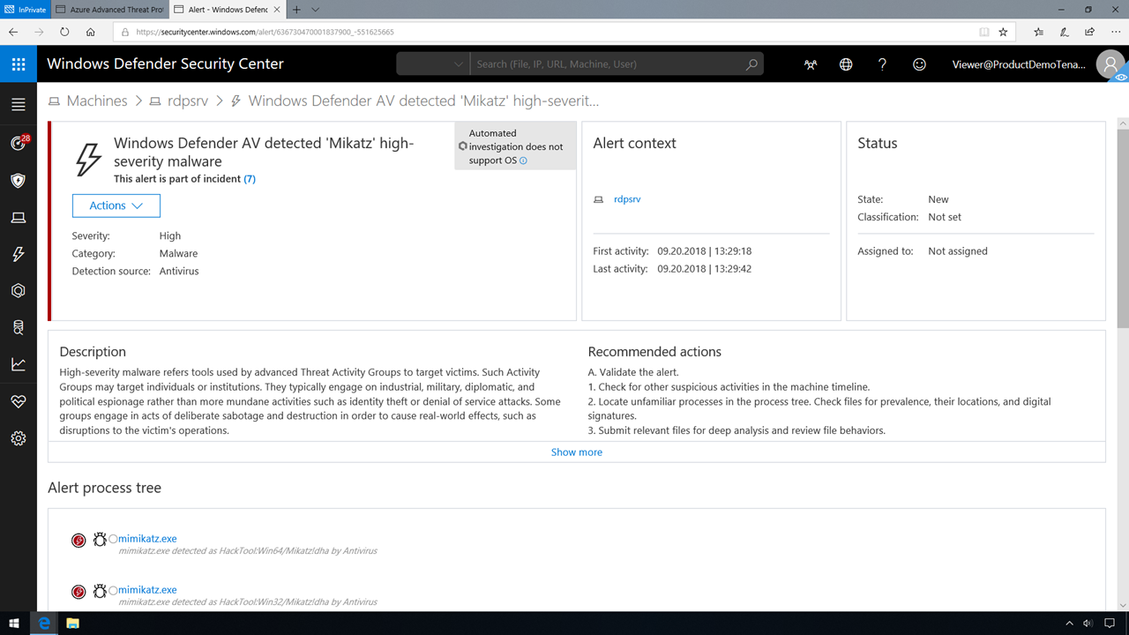Open the browser tab list chevron

click(316, 10)
